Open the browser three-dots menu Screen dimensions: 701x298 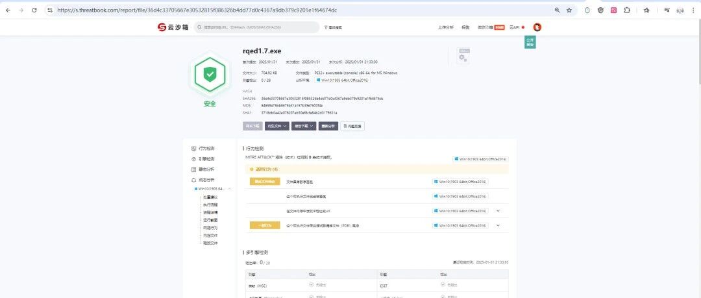(x=693, y=10)
